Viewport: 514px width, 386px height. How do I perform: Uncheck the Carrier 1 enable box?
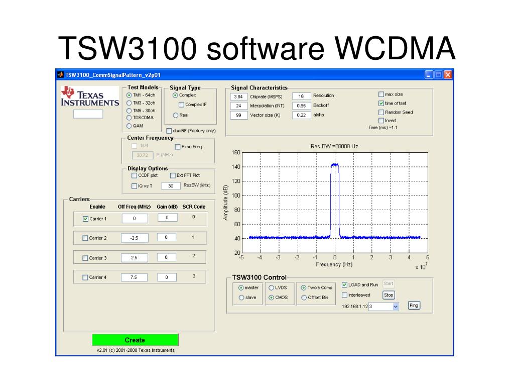coord(85,219)
